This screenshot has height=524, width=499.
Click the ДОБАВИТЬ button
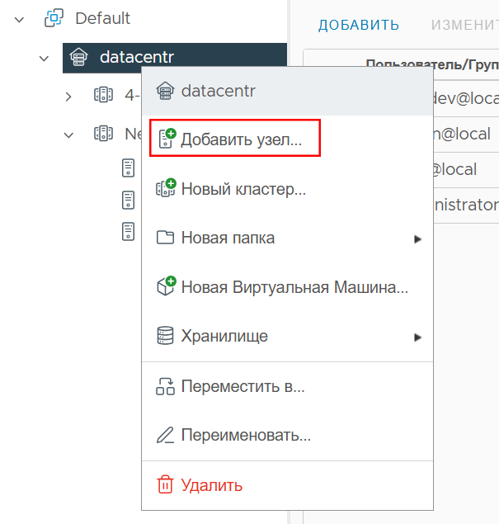359,25
